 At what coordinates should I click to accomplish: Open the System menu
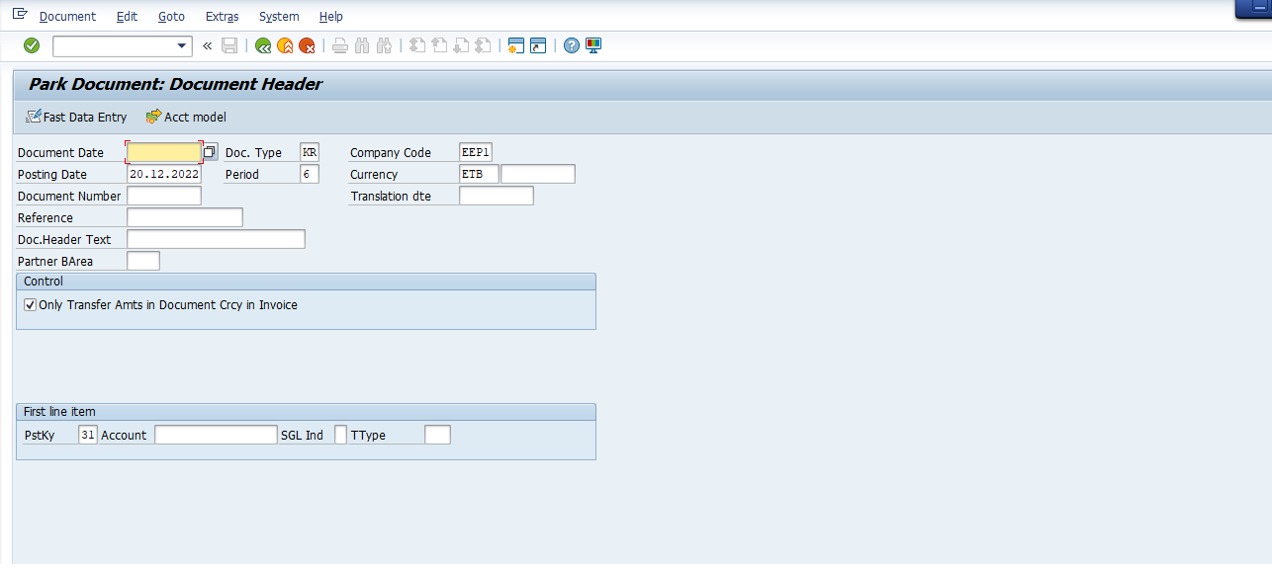(x=279, y=16)
